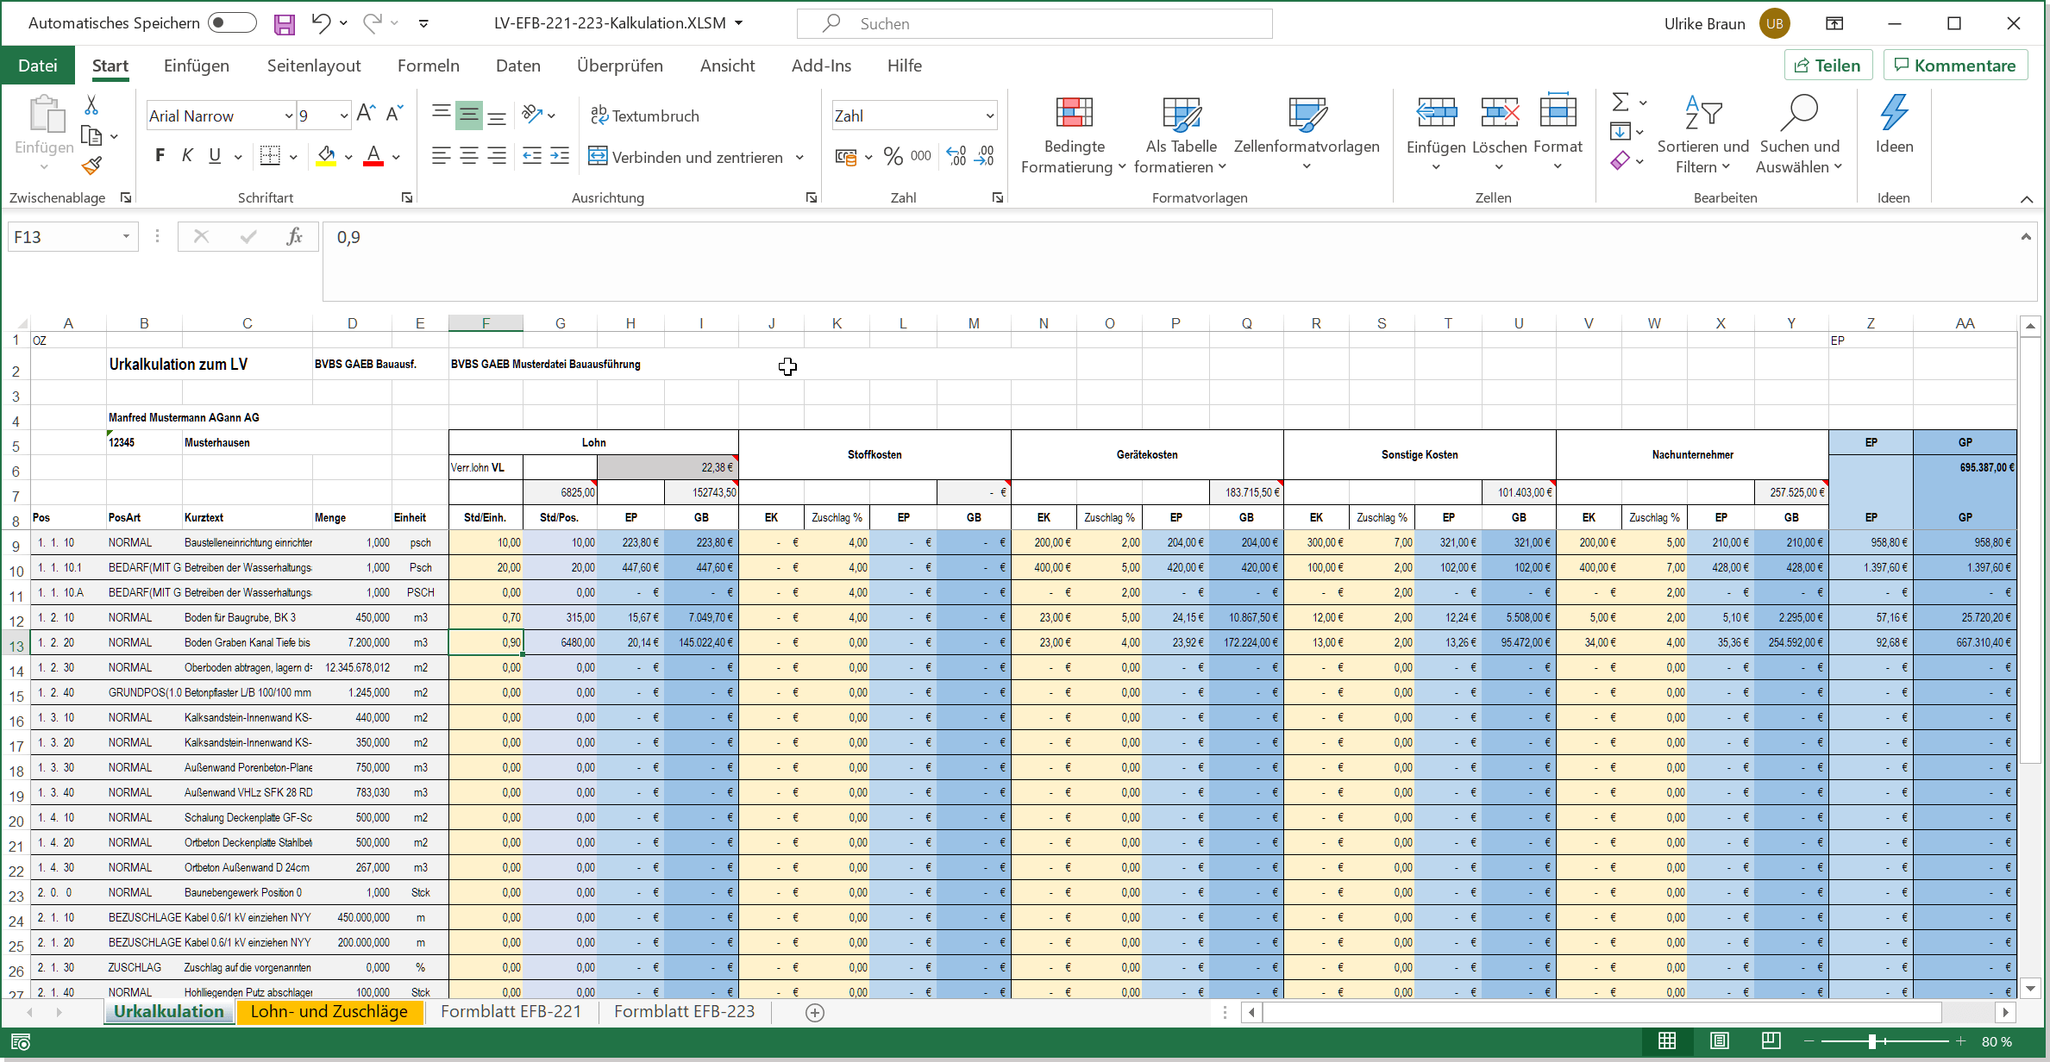Click the Suchen search field
The image size is (2050, 1062).
click(1035, 23)
